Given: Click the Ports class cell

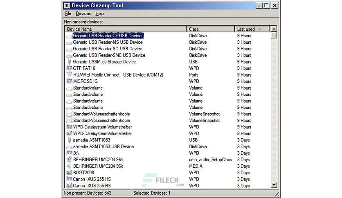Looking at the screenshot, I should tap(193, 75).
